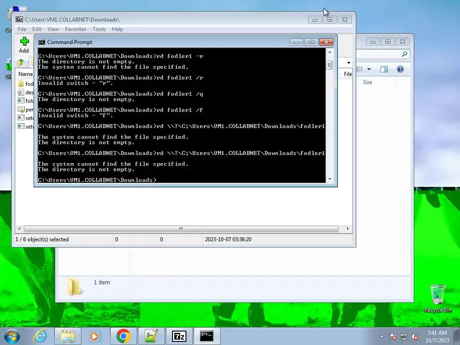Select the 'folc' file icon in 7-Zip list
460x345 pixels.
click(x=21, y=101)
